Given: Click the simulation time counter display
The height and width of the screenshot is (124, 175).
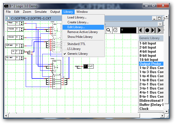Looking at the screenshot, I should coord(128,30).
